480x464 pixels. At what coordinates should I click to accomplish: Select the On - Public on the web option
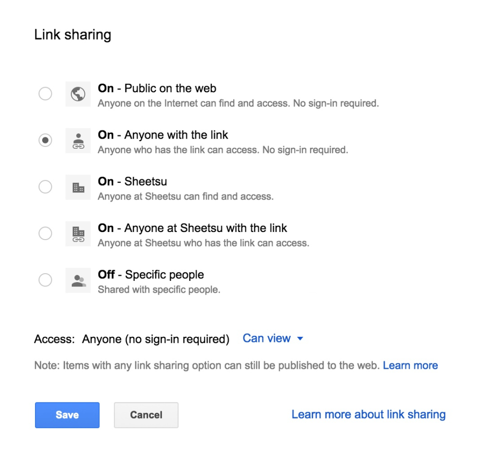pyautogui.click(x=45, y=94)
